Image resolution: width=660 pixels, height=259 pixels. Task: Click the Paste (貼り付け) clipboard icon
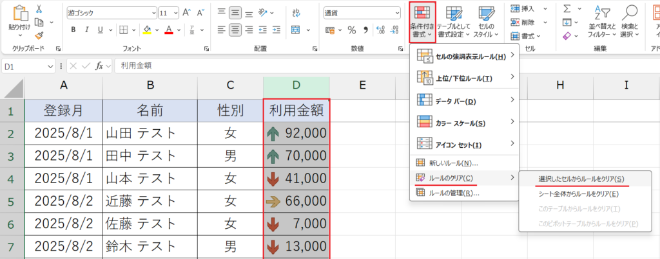(x=20, y=14)
